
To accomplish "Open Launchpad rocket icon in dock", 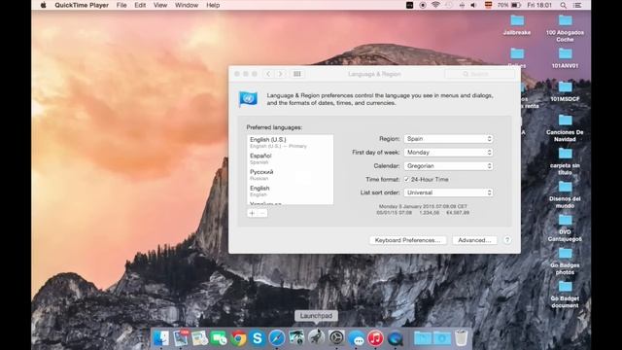I will (x=316, y=338).
